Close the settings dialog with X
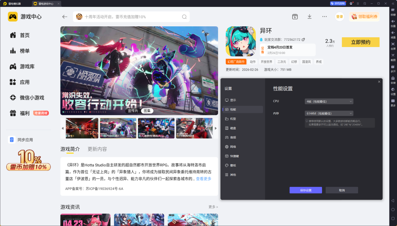The image size is (397, 226). [x=379, y=82]
